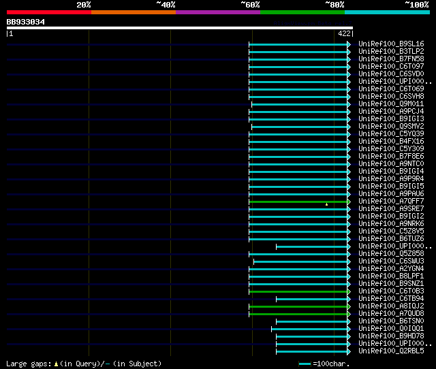
Task: Click the Large gaps legend text
Action: [x=84, y=364]
